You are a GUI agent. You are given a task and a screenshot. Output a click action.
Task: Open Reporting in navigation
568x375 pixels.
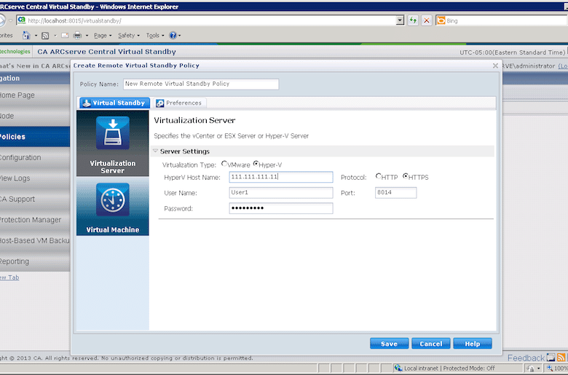35,261
